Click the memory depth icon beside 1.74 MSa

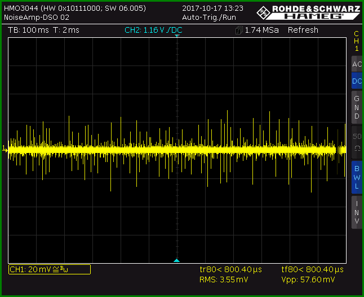(x=239, y=30)
